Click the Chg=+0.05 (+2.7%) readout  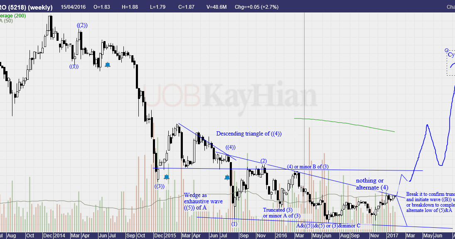(256, 7)
